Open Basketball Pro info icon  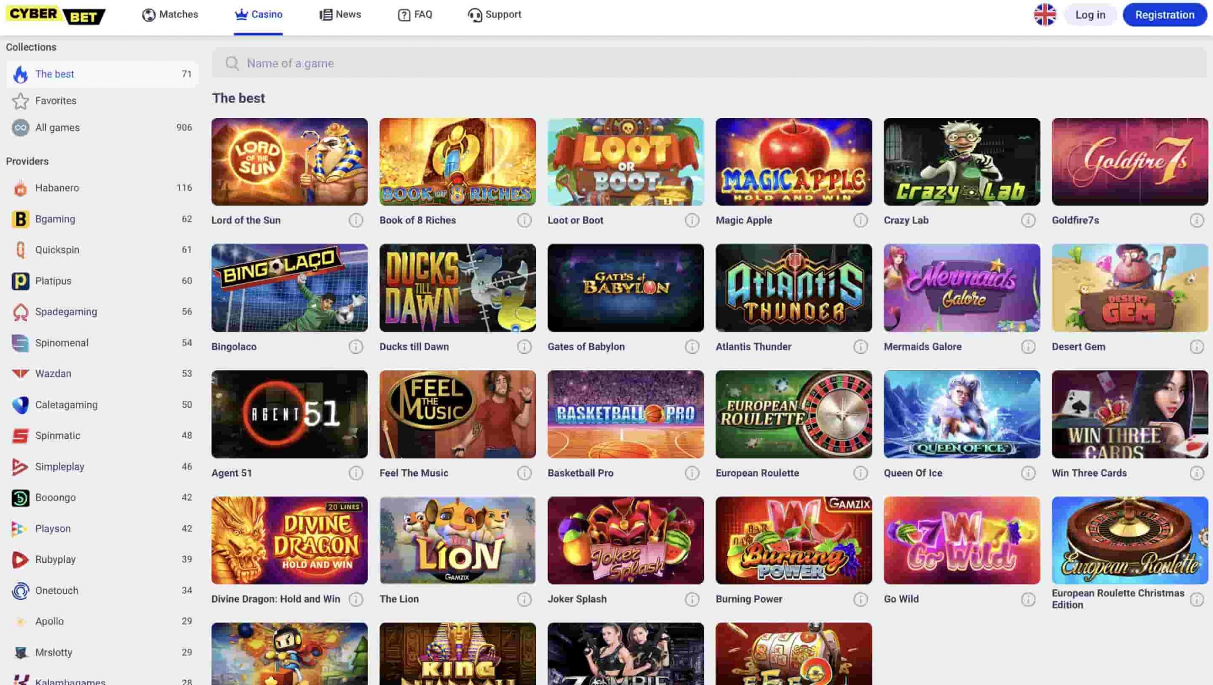pos(692,473)
